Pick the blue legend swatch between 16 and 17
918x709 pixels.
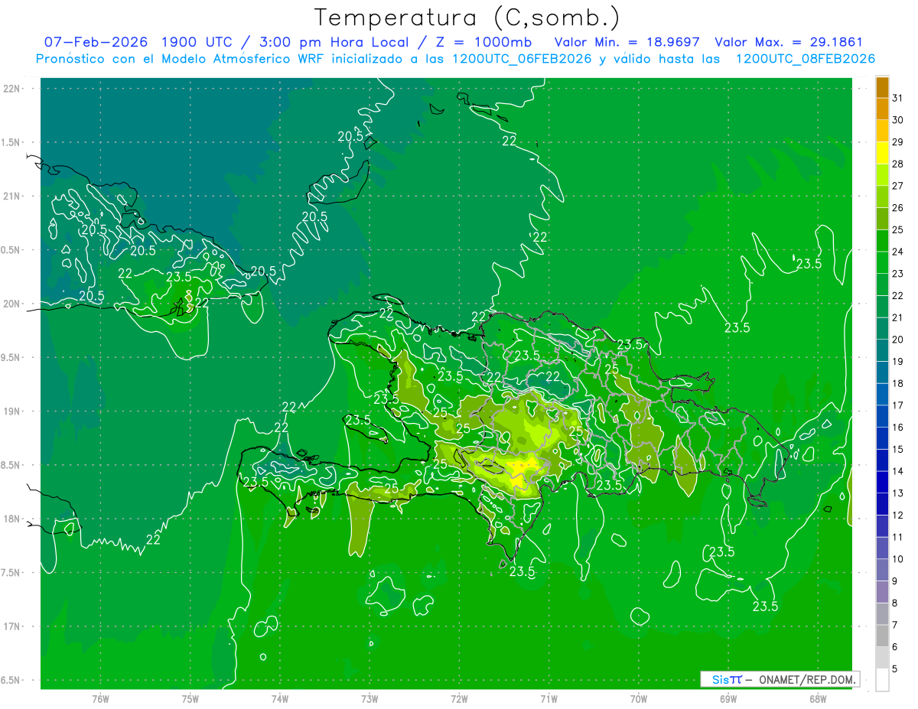882,416
